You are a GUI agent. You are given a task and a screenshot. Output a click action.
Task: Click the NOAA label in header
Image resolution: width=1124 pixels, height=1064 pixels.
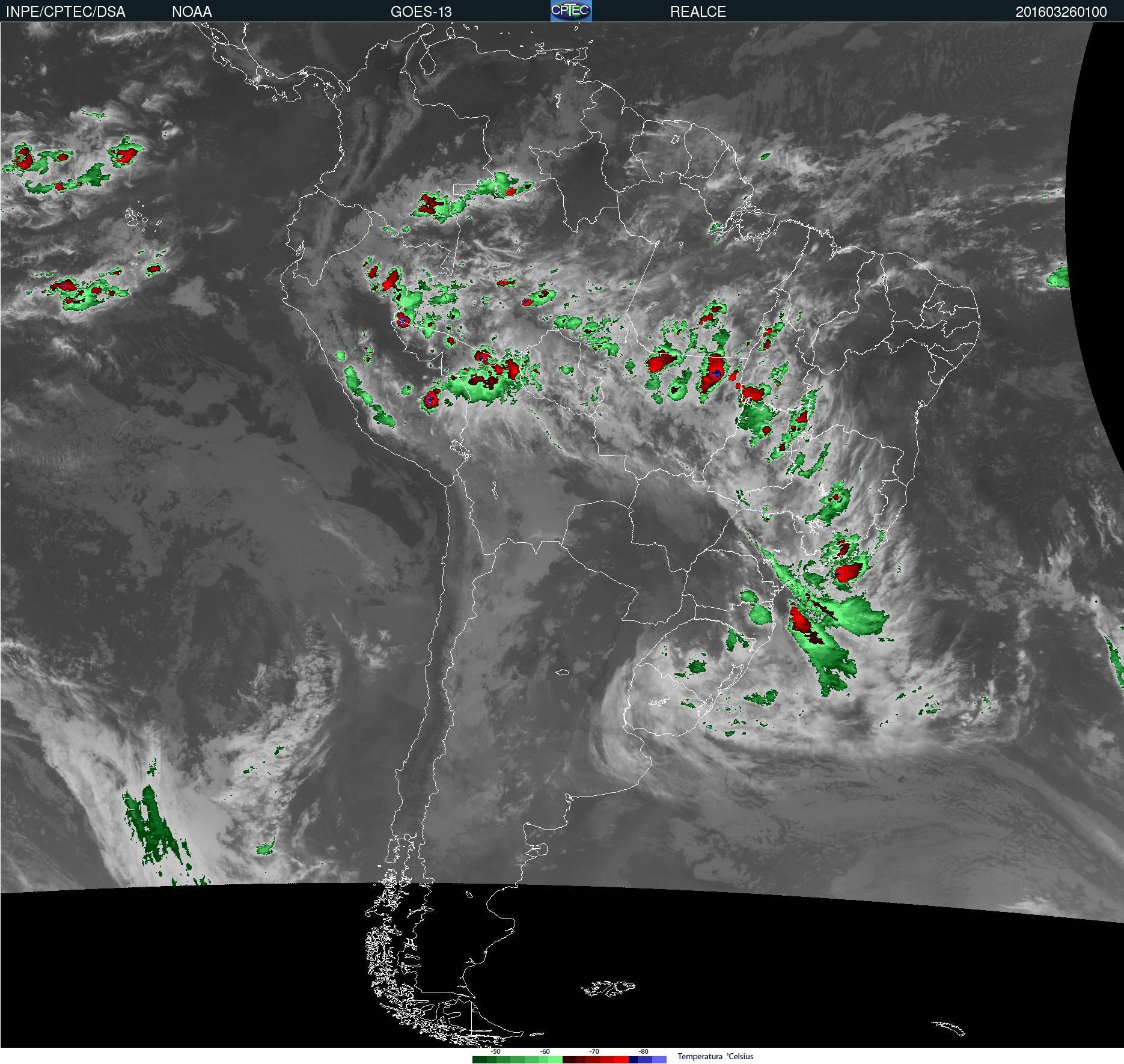192,12
